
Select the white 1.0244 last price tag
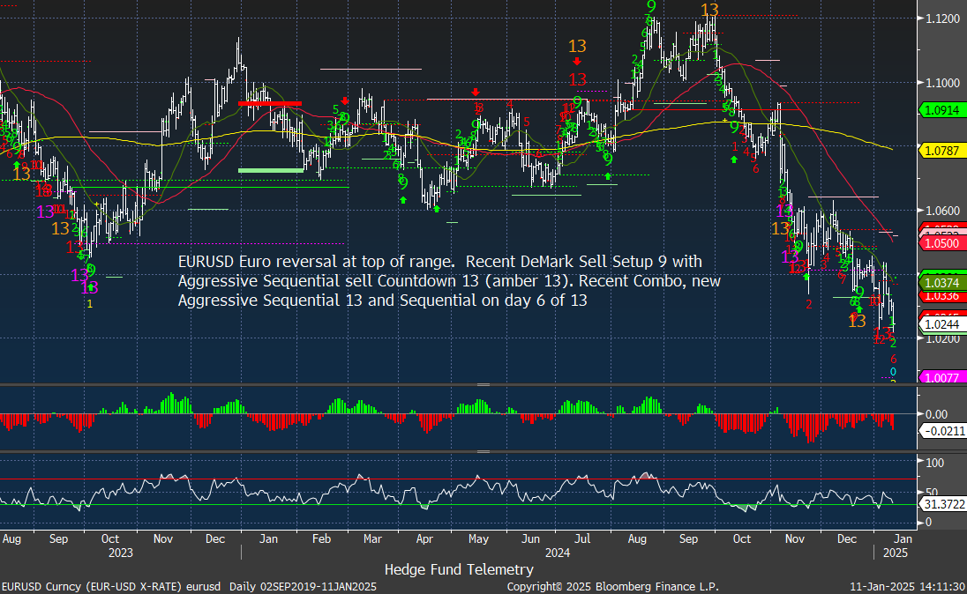(x=942, y=324)
